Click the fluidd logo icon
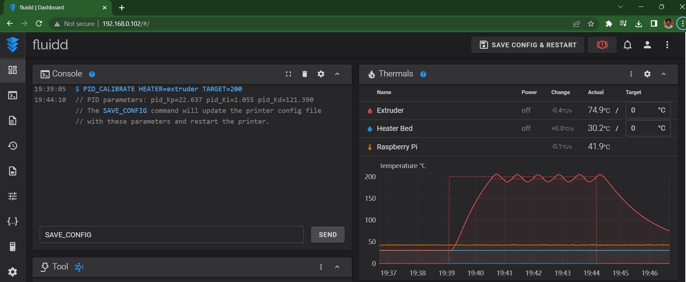The image size is (686, 282). point(13,45)
